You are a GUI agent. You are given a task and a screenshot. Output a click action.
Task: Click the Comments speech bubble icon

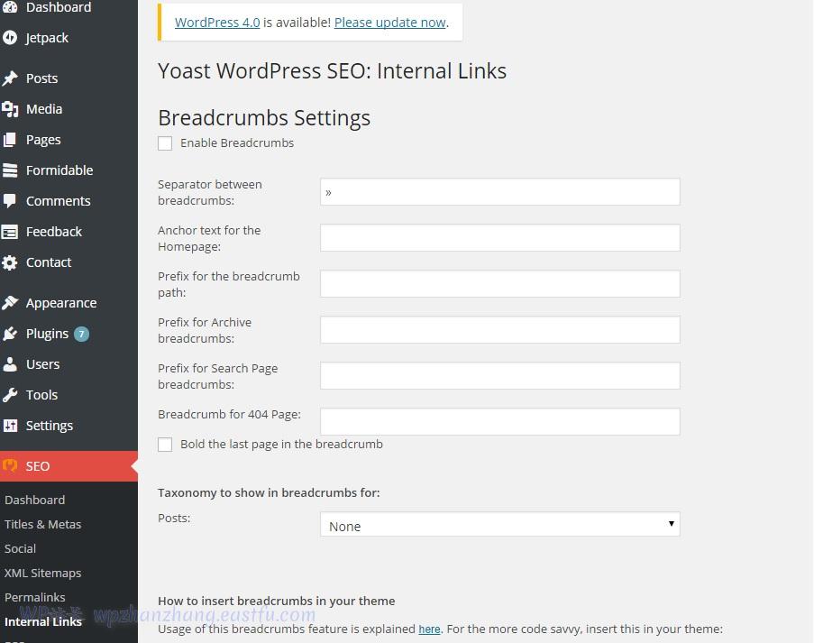coord(10,201)
